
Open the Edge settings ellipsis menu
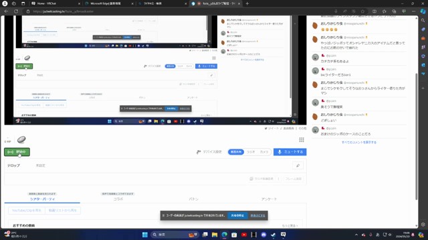point(413,11)
